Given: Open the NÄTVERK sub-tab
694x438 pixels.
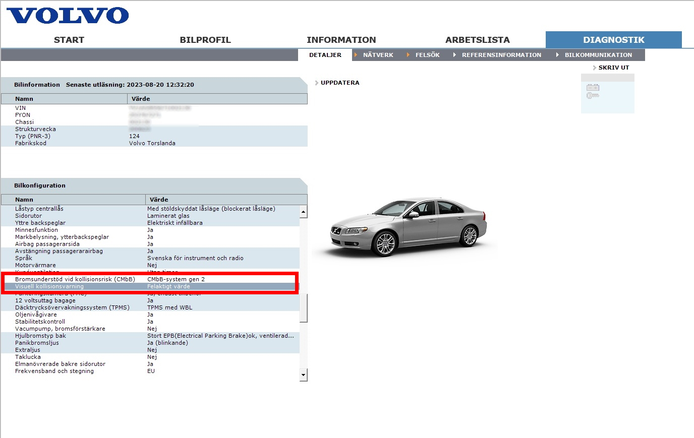Looking at the screenshot, I should (378, 55).
